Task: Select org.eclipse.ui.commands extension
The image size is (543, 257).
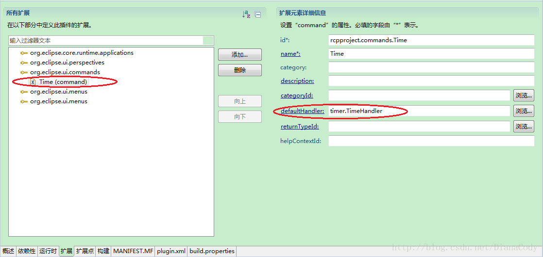Action: [x=65, y=72]
